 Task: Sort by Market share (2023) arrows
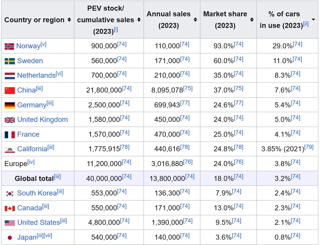click(x=252, y=20)
